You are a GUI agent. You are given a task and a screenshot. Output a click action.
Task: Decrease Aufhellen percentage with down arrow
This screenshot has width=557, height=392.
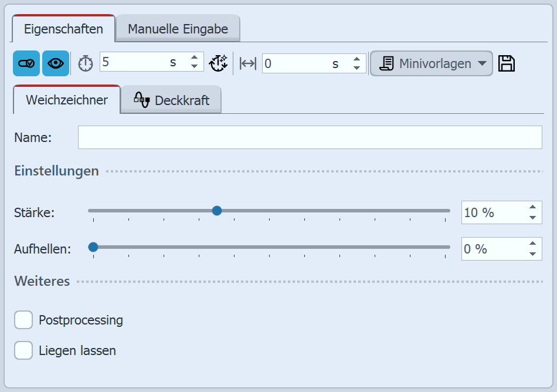(x=532, y=254)
